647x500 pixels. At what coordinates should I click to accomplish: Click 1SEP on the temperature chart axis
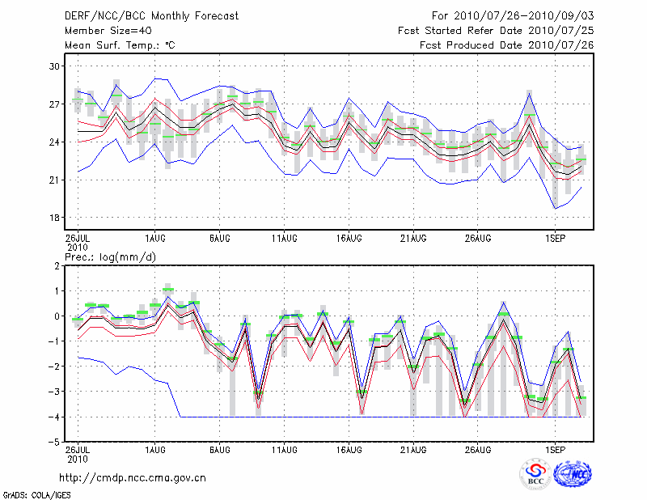[555, 239]
